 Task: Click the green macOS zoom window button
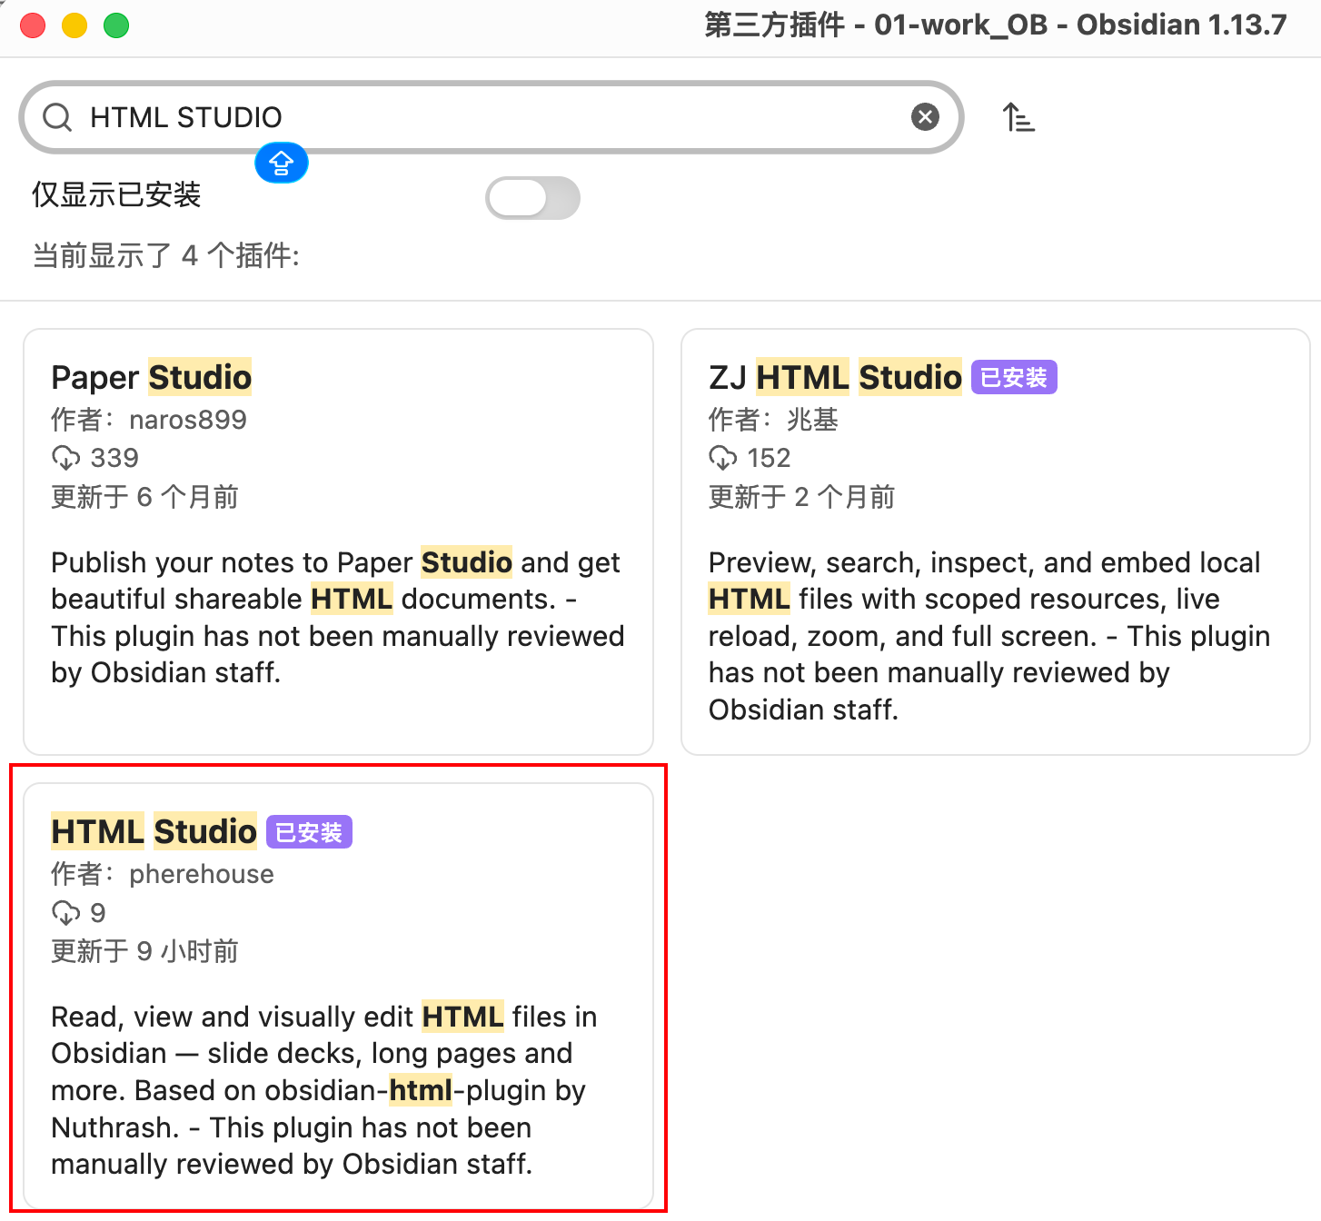point(116,25)
